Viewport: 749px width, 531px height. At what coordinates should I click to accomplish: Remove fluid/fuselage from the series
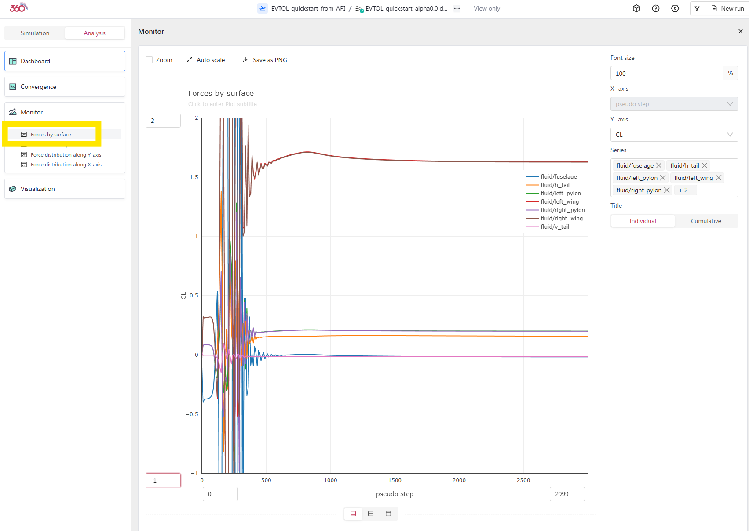pyautogui.click(x=659, y=165)
